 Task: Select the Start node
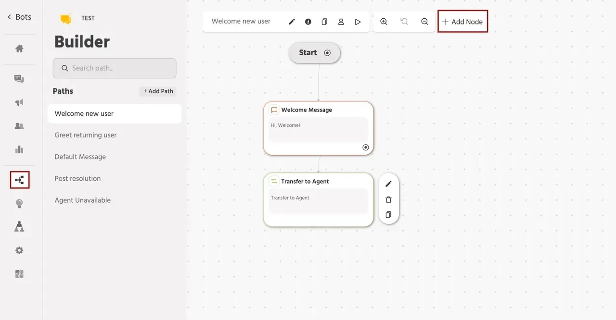314,53
